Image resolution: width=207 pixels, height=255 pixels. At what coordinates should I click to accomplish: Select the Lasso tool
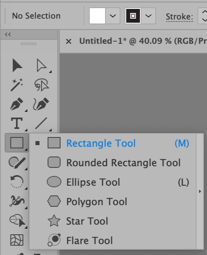tap(42, 85)
